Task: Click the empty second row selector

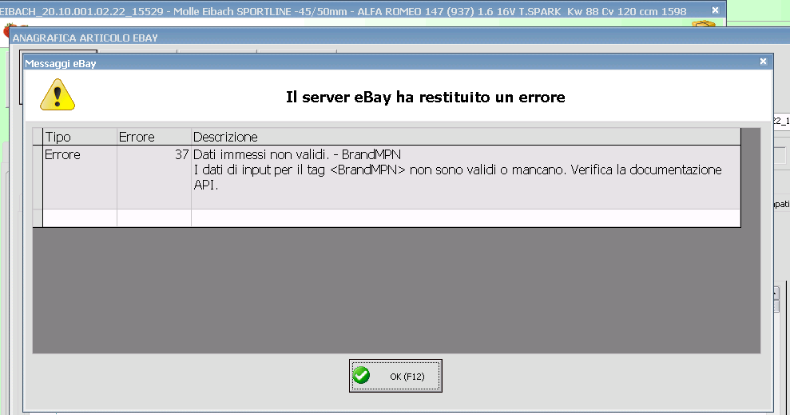Action: (38, 217)
